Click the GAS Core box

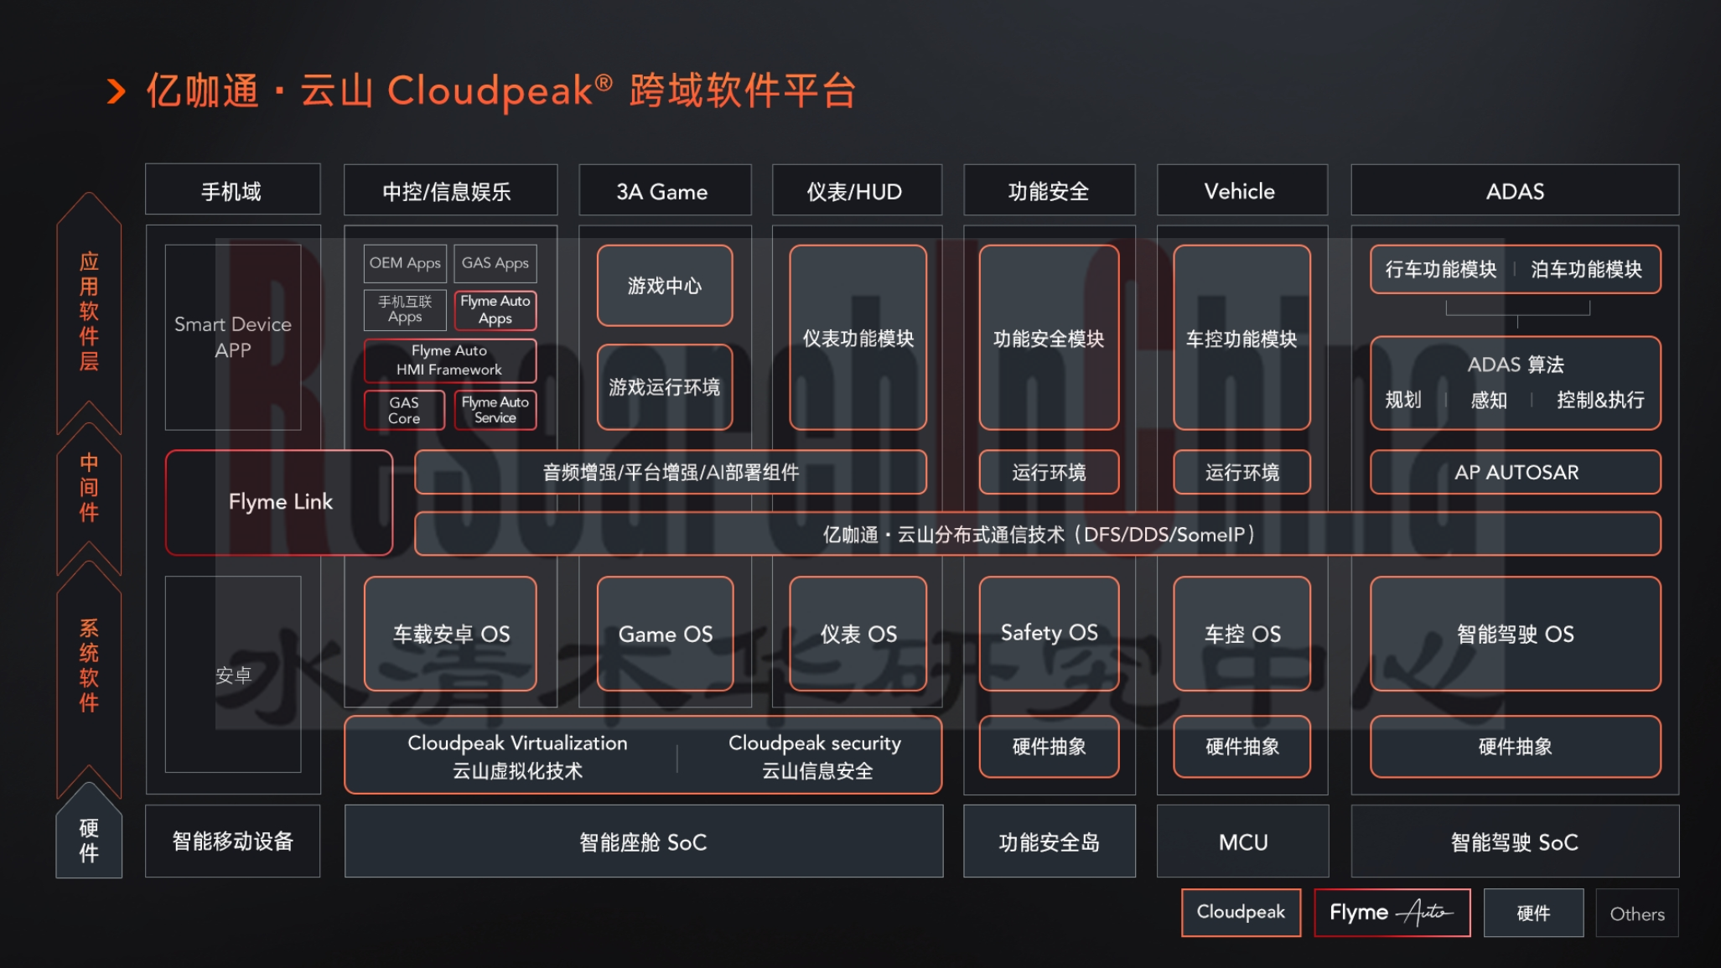coord(404,411)
